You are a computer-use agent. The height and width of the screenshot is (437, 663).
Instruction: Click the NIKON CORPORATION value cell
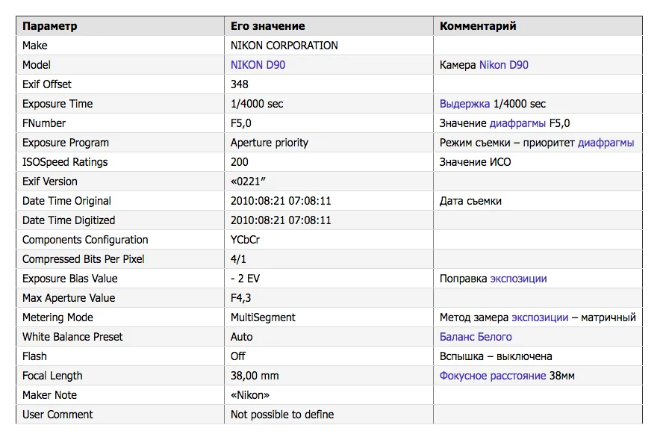click(329, 46)
